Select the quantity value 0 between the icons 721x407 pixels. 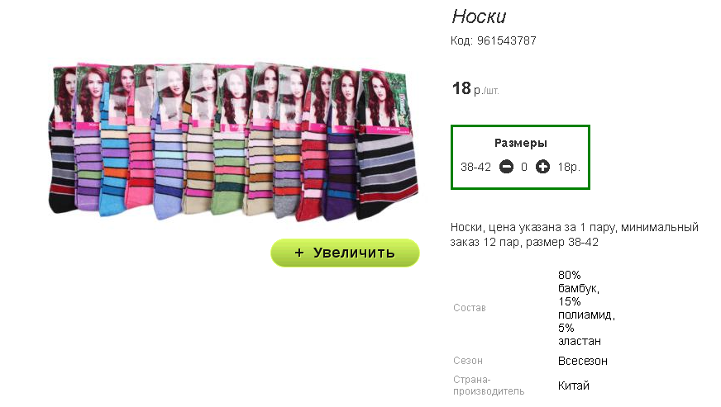(x=524, y=168)
